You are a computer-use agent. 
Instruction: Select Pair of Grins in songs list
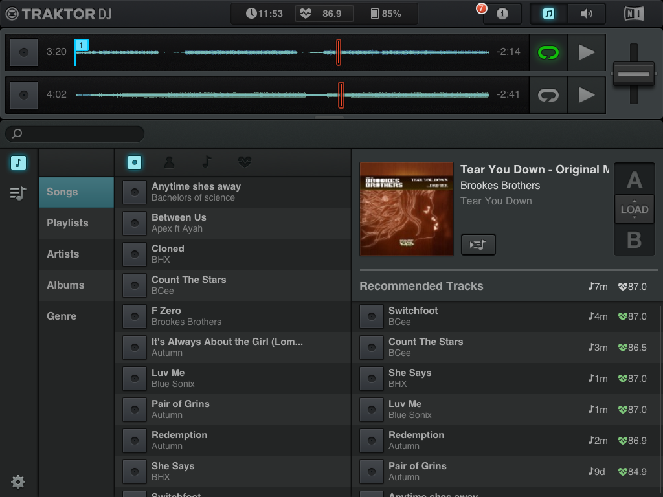coord(233,410)
